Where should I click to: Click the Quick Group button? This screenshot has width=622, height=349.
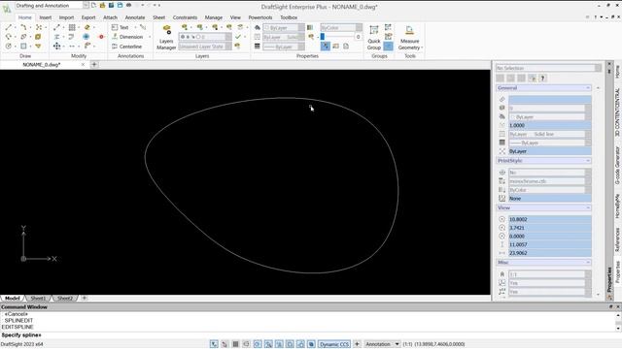coord(373,38)
